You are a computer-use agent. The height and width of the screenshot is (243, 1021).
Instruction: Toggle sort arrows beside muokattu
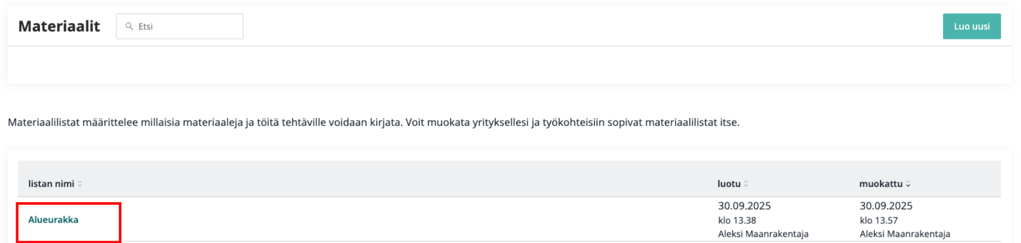[908, 184]
